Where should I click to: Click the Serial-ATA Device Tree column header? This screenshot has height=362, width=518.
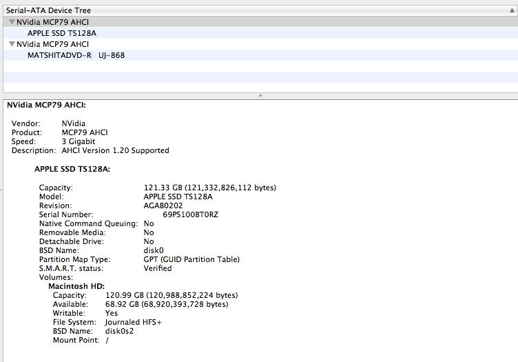tap(260, 10)
